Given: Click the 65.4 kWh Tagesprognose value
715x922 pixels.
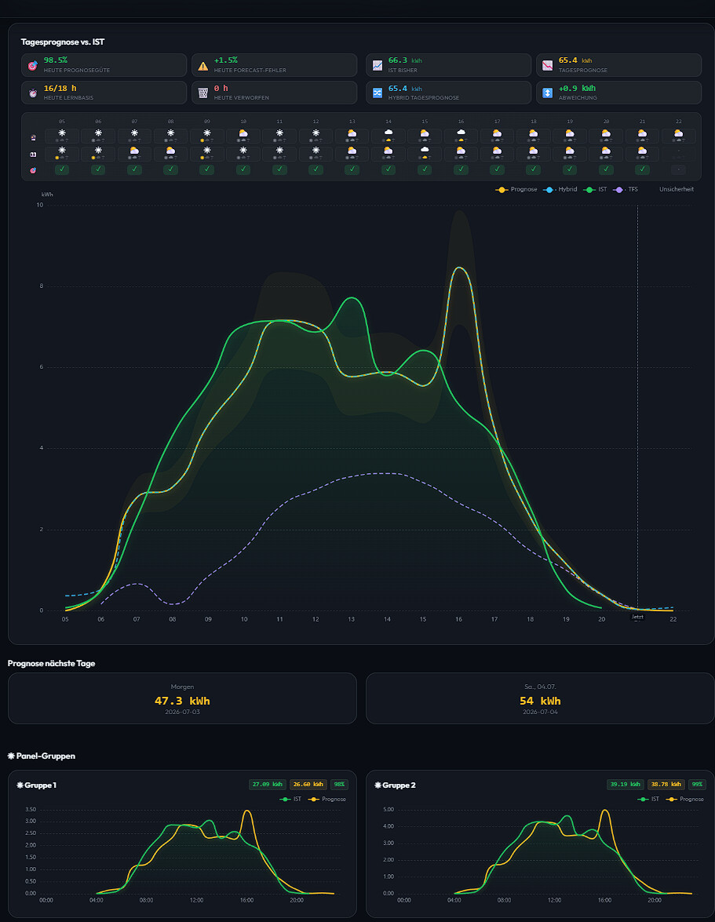Looking at the screenshot, I should (575, 60).
